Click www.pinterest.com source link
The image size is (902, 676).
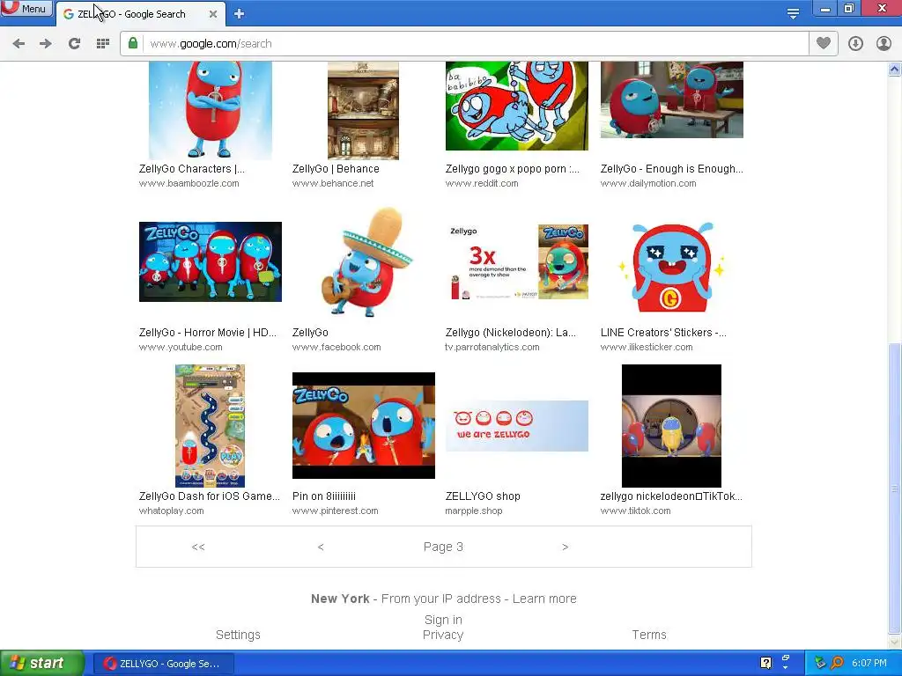(x=335, y=511)
